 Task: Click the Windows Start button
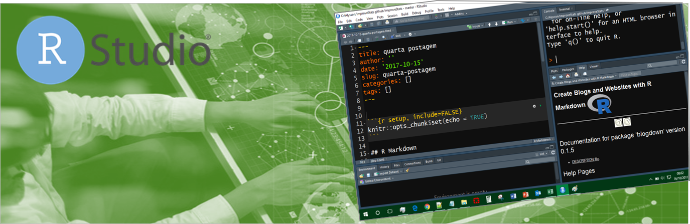[366, 214]
